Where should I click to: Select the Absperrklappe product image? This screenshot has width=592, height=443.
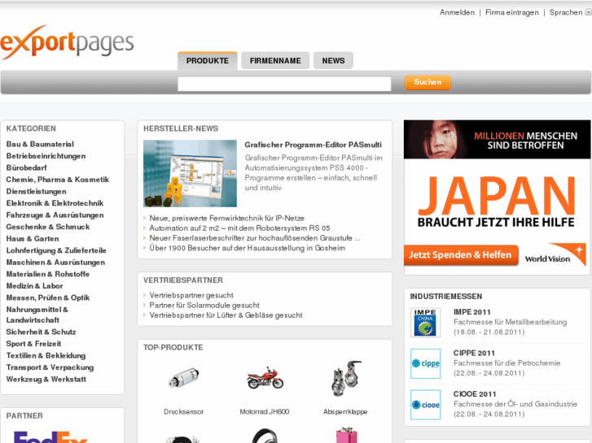click(345, 379)
